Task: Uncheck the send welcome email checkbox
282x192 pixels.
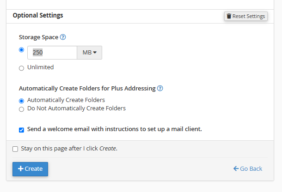Action: [21, 130]
